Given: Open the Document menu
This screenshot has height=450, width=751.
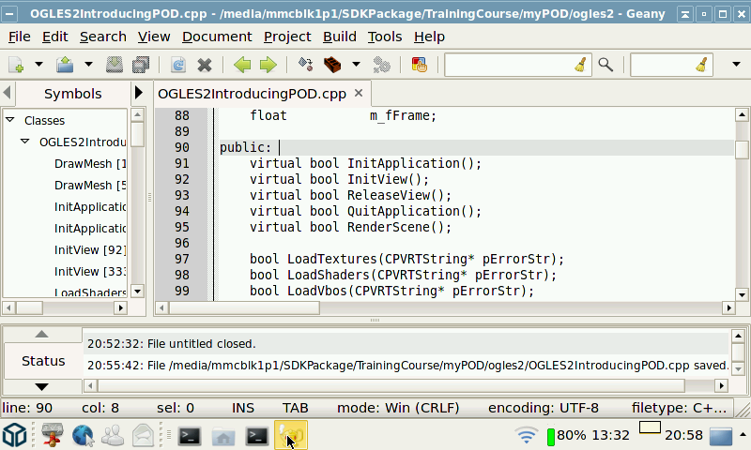Looking at the screenshot, I should pyautogui.click(x=217, y=36).
